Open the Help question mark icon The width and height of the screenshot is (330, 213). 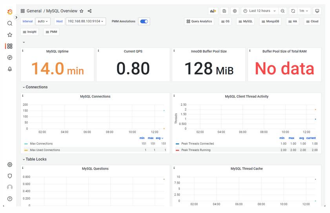pyautogui.click(x=10, y=199)
